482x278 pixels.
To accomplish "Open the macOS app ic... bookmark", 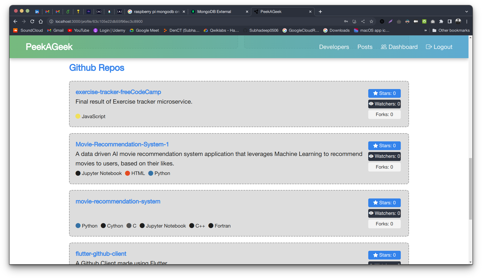I will [x=372, y=30].
